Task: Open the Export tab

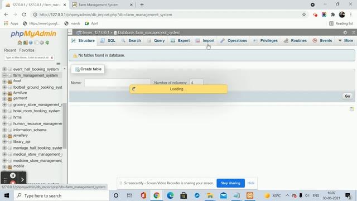Action: [x=180, y=41]
